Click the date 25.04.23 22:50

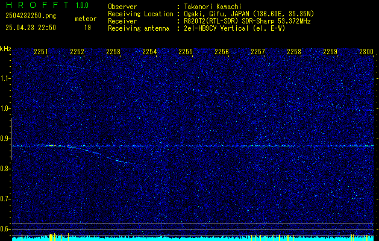(x=31, y=28)
